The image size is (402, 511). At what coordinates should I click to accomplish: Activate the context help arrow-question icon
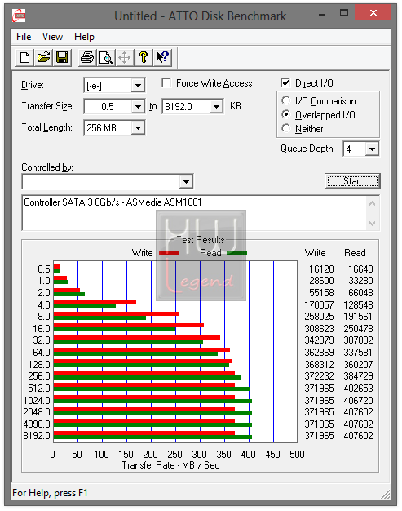tap(162, 58)
